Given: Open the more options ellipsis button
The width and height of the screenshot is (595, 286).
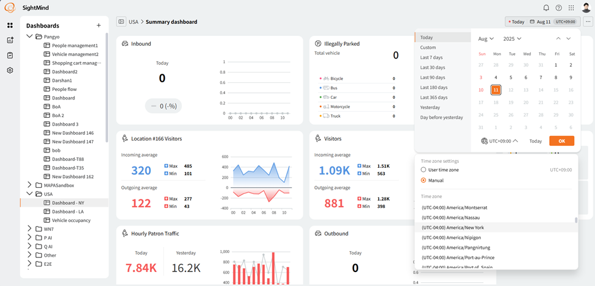Looking at the screenshot, I should (x=588, y=22).
